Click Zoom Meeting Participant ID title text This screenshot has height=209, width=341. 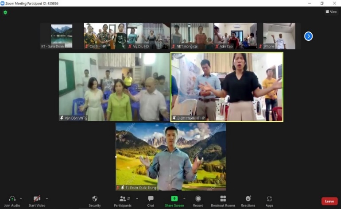click(32, 3)
